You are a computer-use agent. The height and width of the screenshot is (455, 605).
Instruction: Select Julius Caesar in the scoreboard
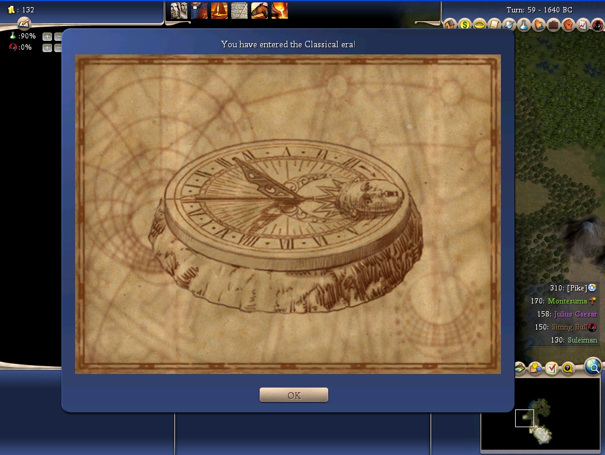pyautogui.click(x=575, y=314)
